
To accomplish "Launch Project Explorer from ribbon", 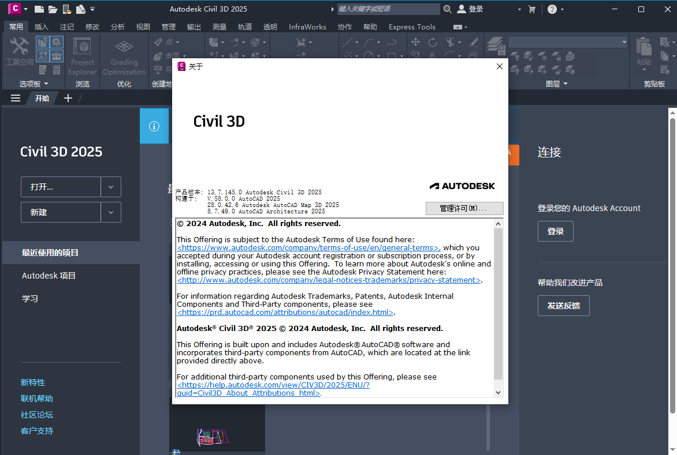I will [x=82, y=57].
